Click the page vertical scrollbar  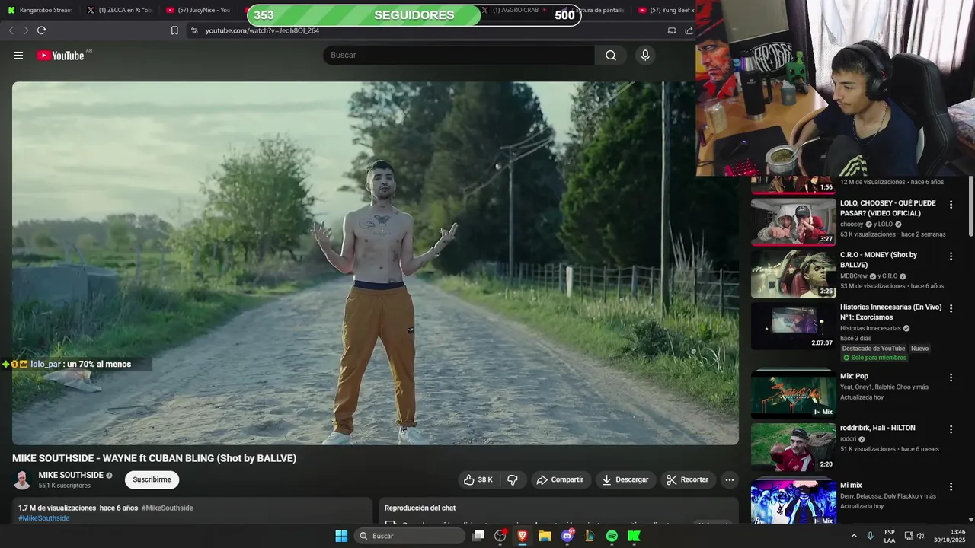[970, 205]
